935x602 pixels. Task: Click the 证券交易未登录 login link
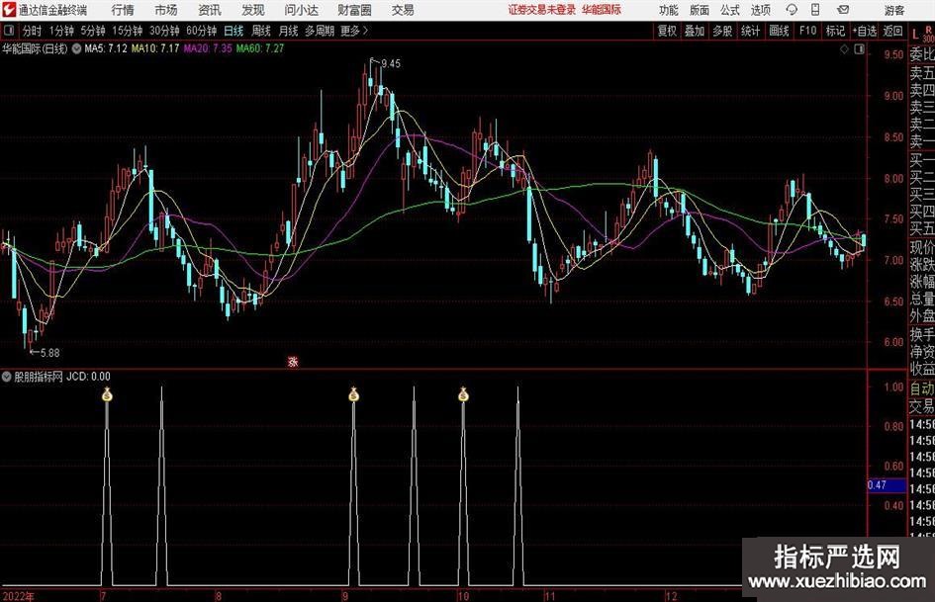pos(542,10)
